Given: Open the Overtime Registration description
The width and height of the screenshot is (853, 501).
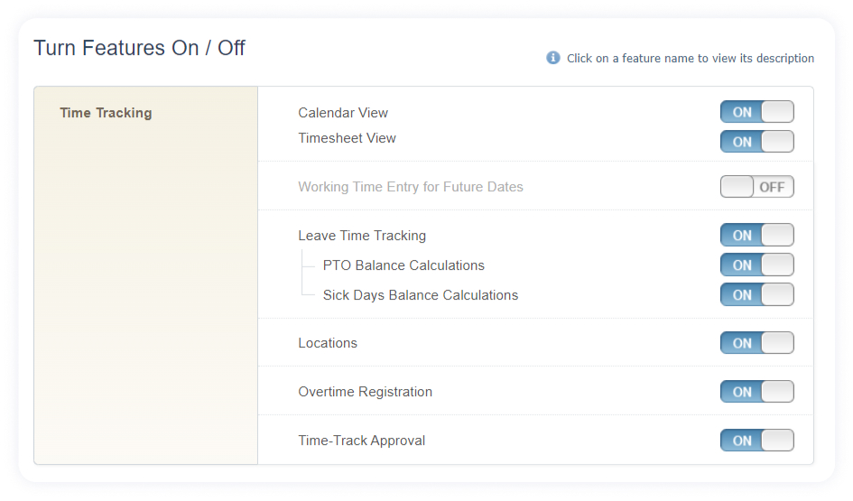Looking at the screenshot, I should [365, 392].
